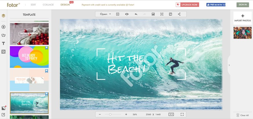Choose the Get Ready to Party template
Viewport: 253px width, 119px height.
pyautogui.click(x=29, y=57)
